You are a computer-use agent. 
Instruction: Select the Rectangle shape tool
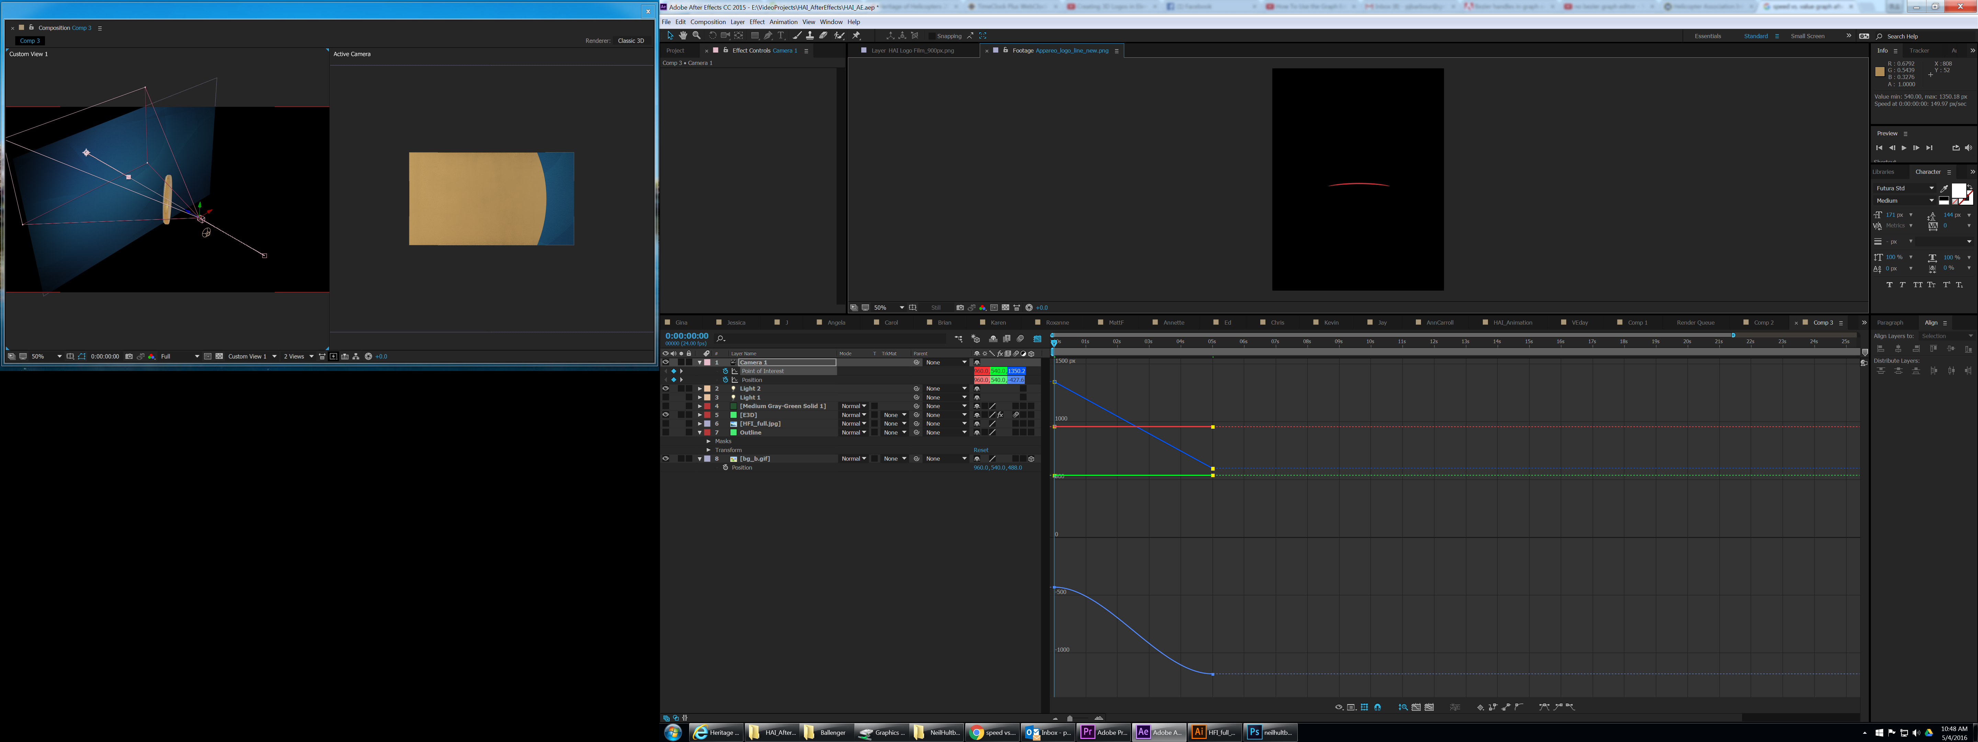pos(755,35)
